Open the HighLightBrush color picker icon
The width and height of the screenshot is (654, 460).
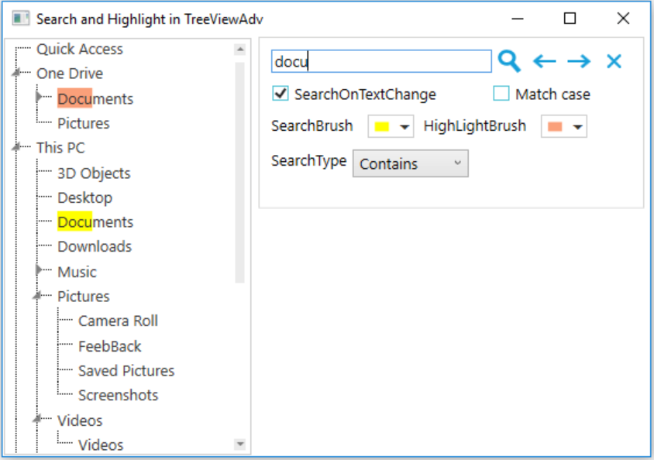577,125
